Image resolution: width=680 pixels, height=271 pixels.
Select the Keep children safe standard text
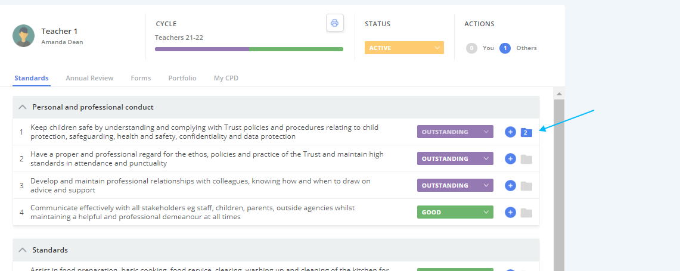pos(204,132)
